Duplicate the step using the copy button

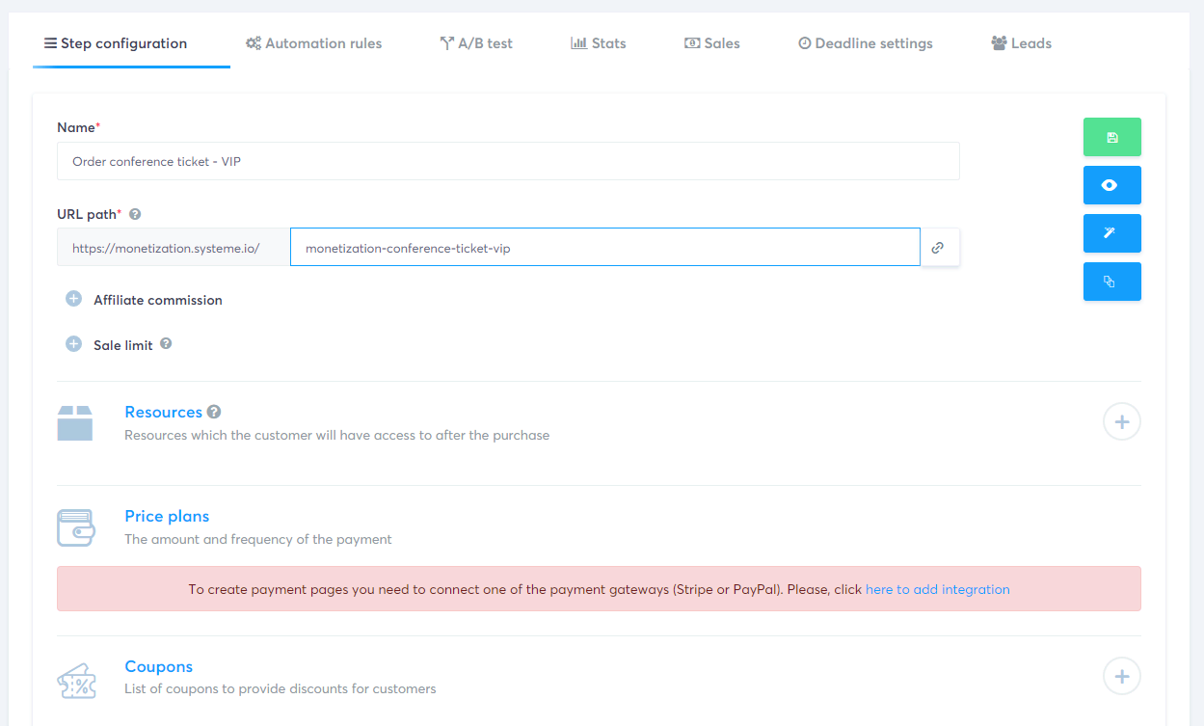[x=1111, y=282]
